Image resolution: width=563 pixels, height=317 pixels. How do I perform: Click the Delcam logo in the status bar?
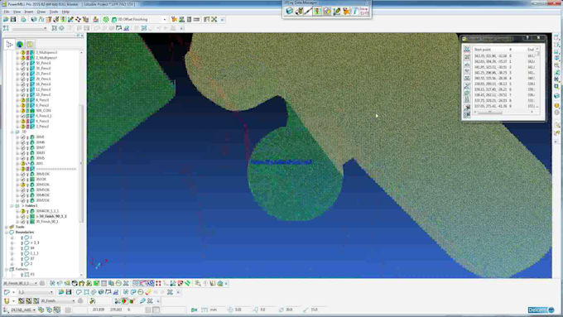(541, 310)
